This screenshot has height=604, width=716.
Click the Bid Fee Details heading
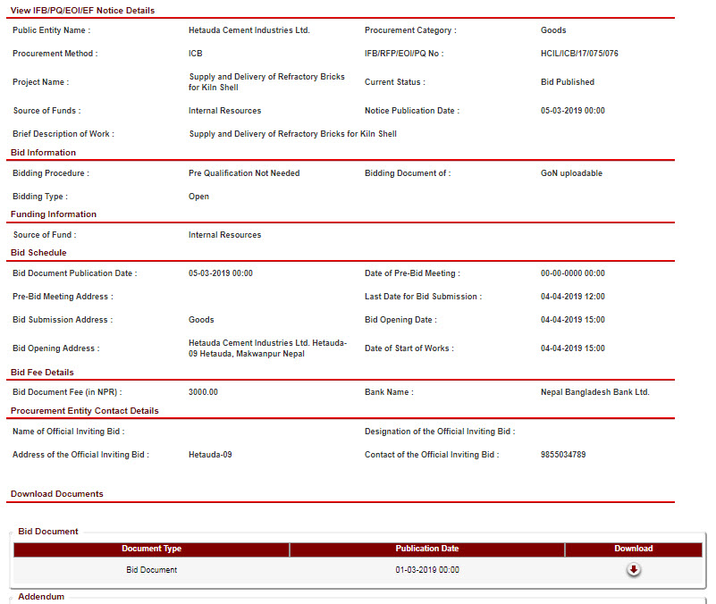[42, 373]
